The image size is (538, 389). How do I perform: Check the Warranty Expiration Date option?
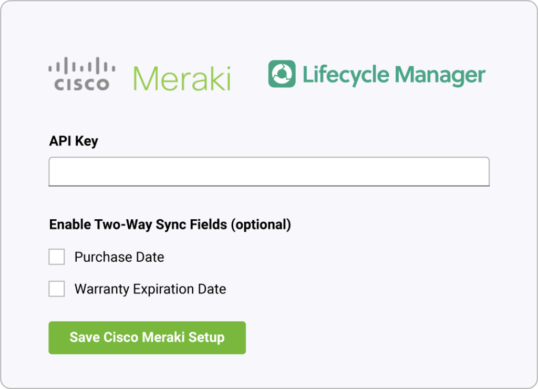[56, 289]
